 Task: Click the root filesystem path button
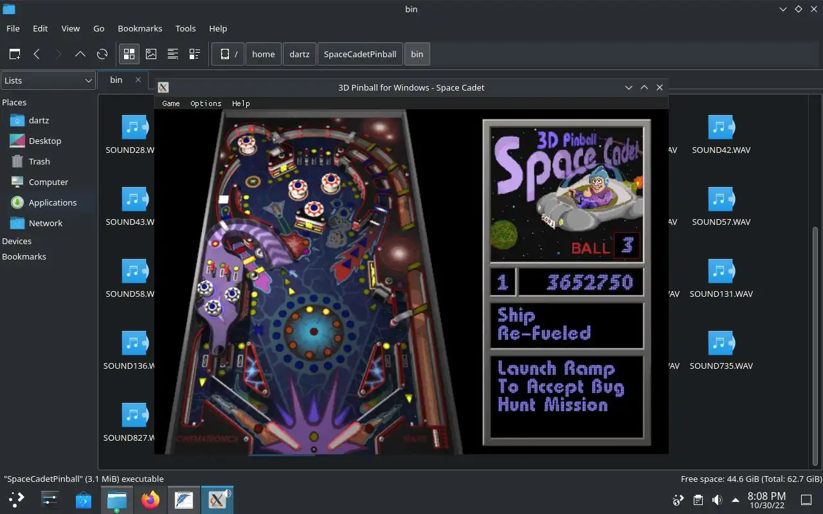228,54
